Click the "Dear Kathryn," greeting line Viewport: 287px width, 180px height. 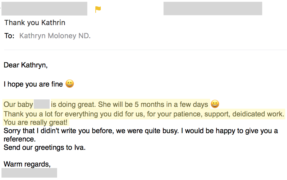(x=26, y=65)
